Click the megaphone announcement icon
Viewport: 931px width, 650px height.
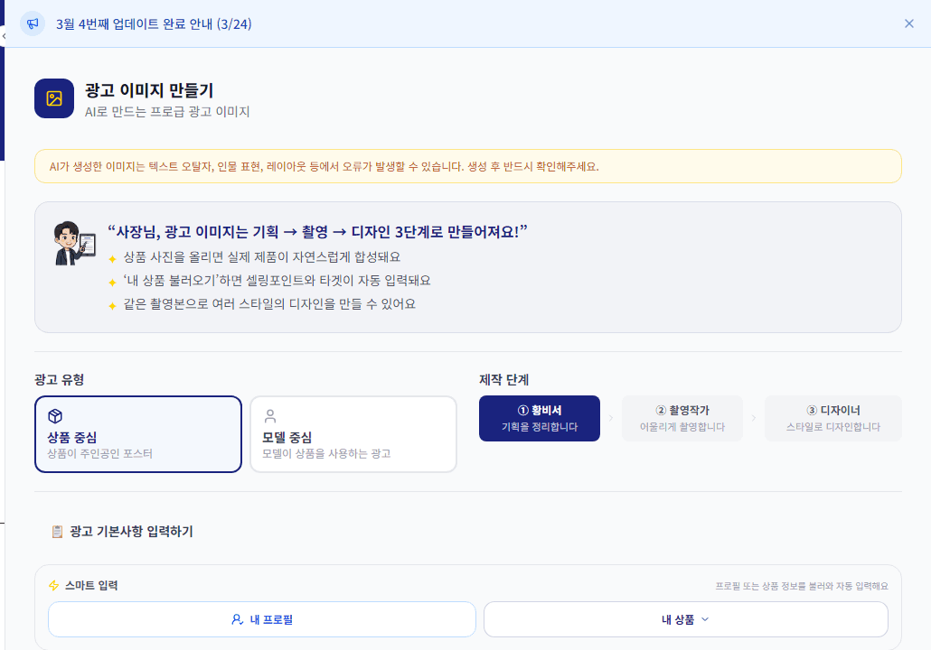click(33, 23)
